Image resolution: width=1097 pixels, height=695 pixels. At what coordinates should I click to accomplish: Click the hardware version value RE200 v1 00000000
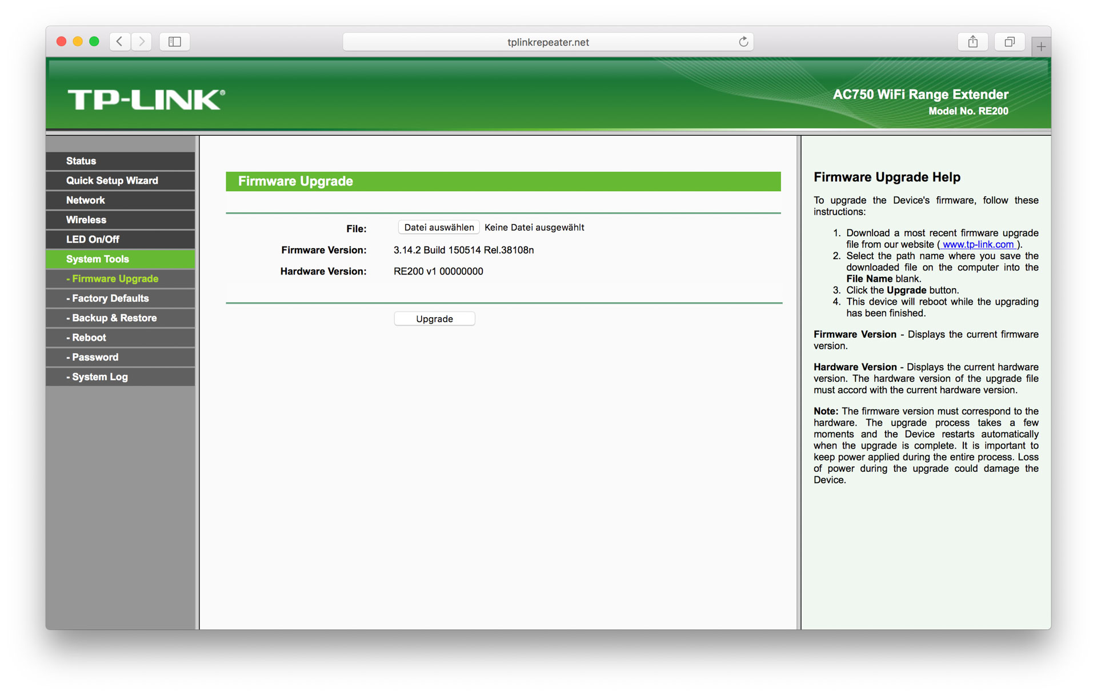(x=438, y=271)
